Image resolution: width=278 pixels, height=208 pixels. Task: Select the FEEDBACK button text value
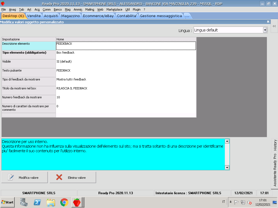[x=126, y=73]
